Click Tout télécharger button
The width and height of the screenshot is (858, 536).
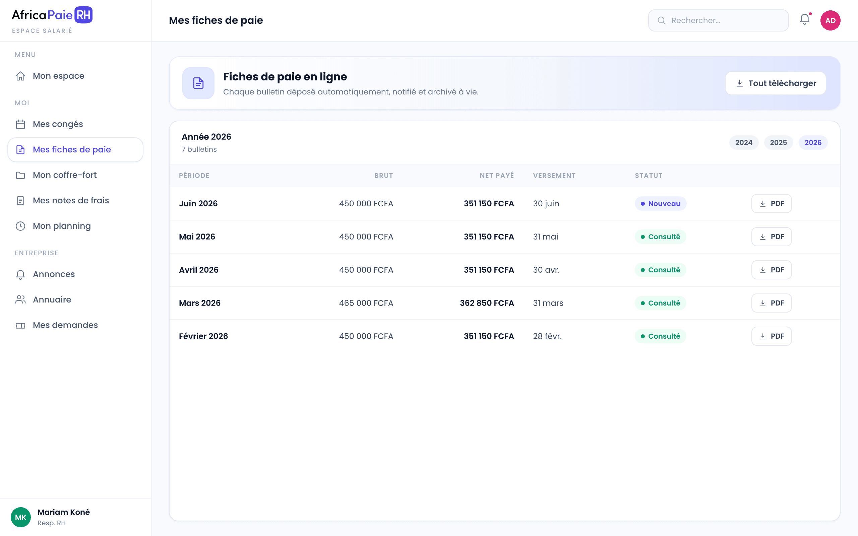click(x=776, y=83)
